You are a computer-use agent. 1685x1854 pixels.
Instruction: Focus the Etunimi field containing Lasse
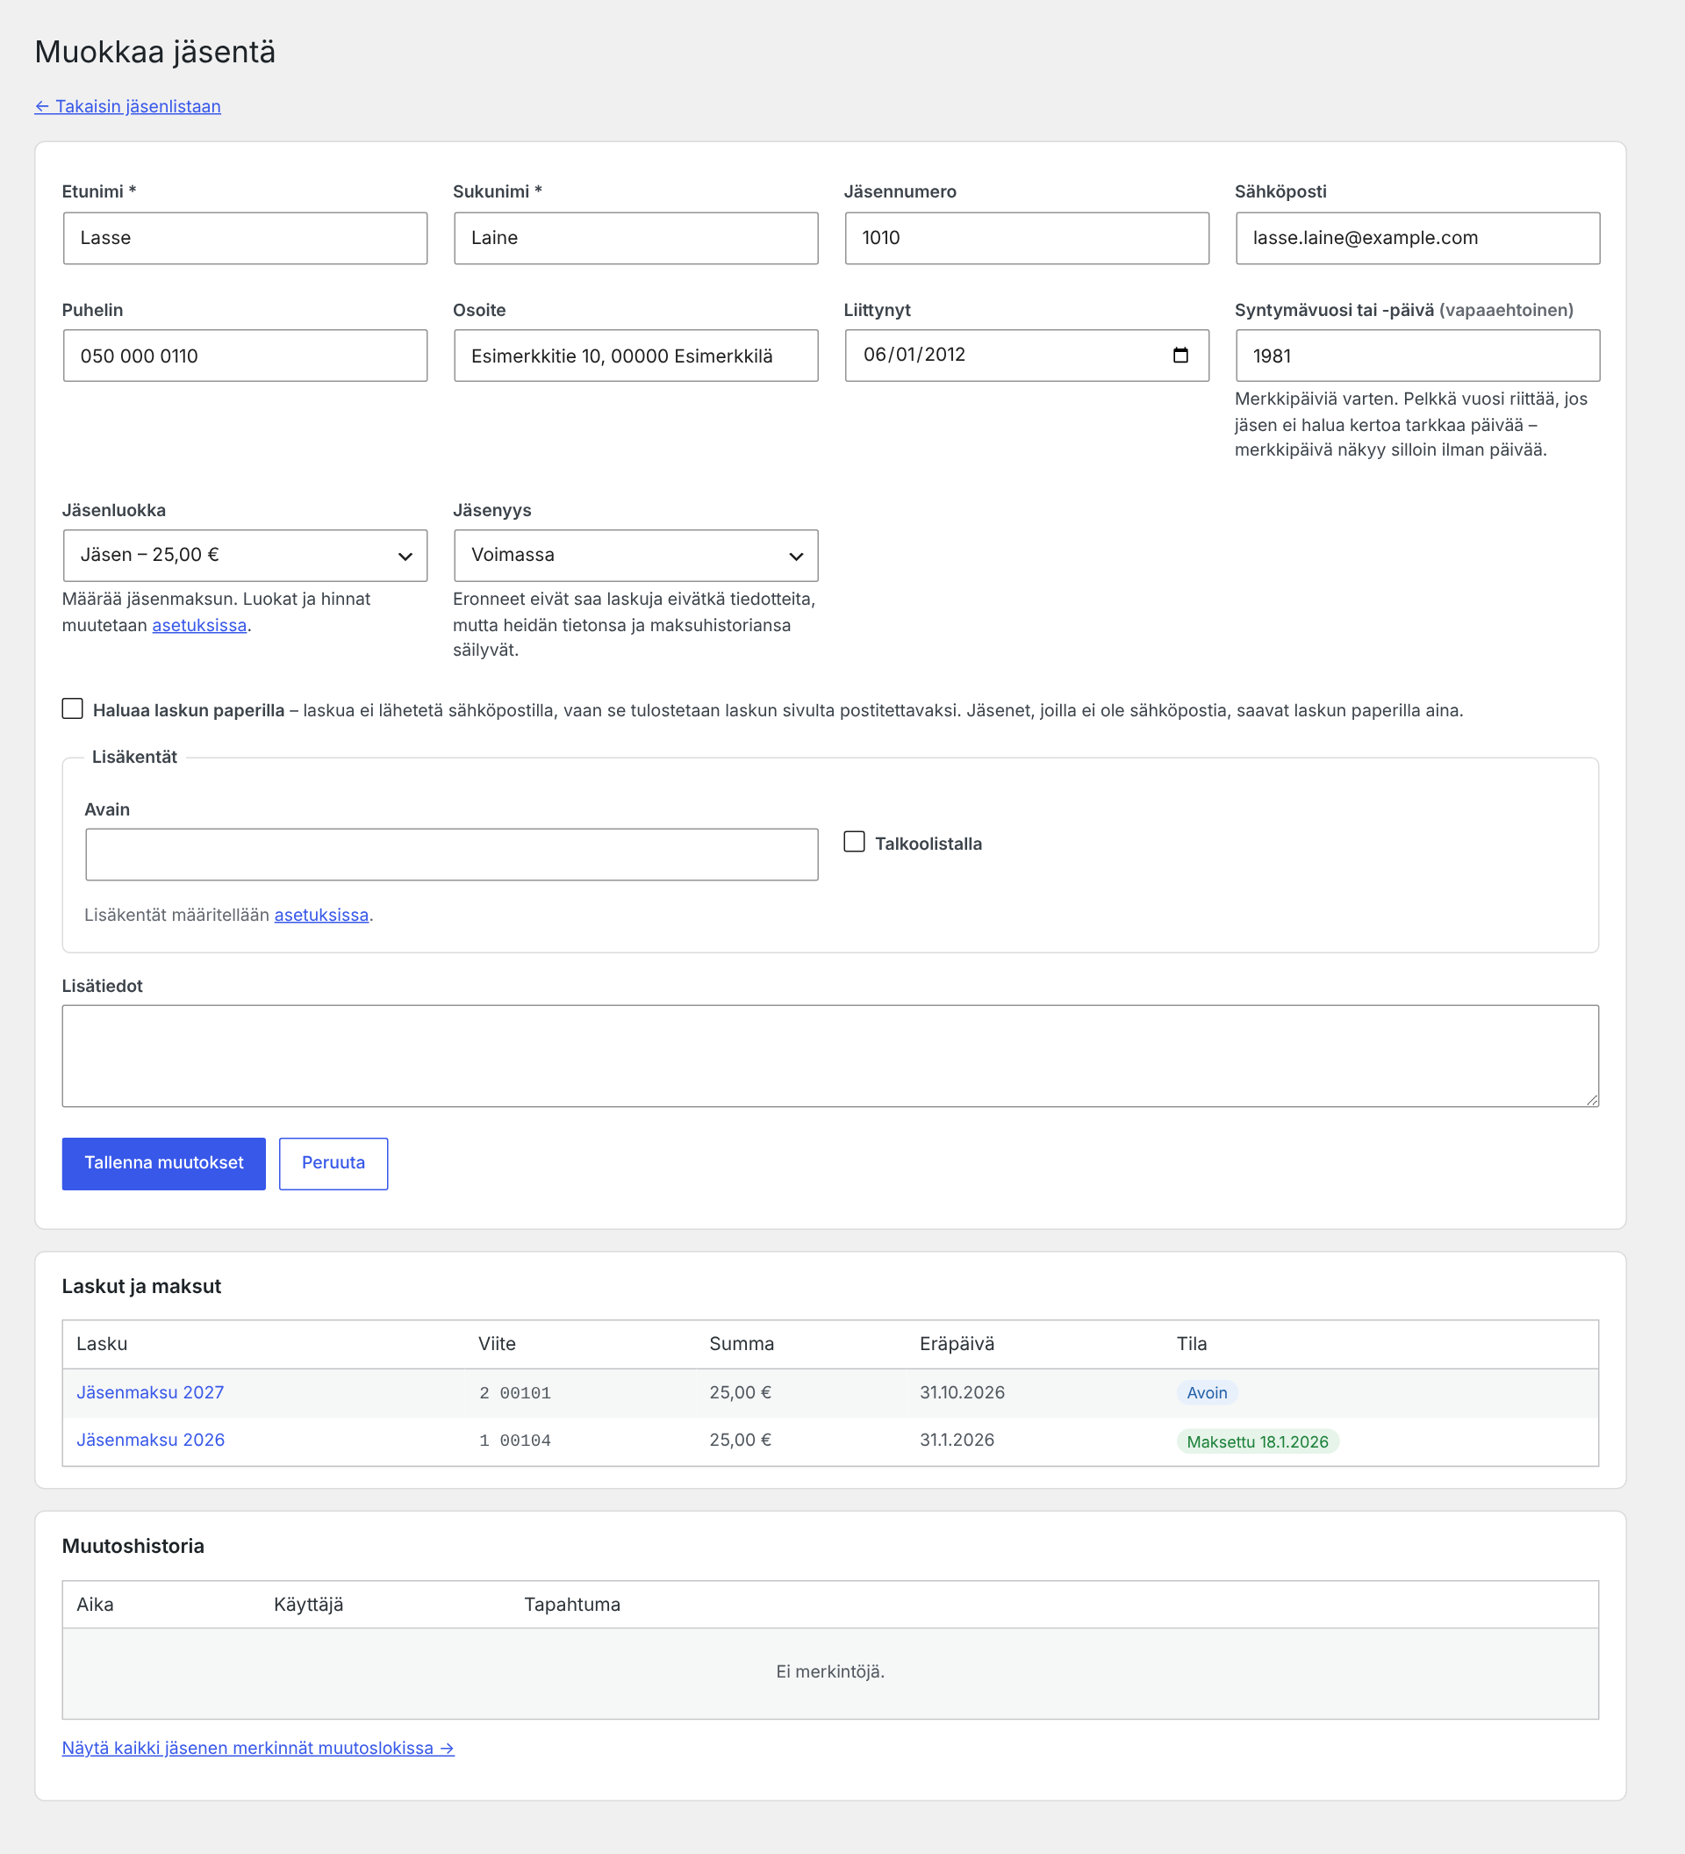click(246, 238)
